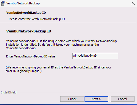Click the empty title bar area beside the title
137x105 pixels.
85,3
